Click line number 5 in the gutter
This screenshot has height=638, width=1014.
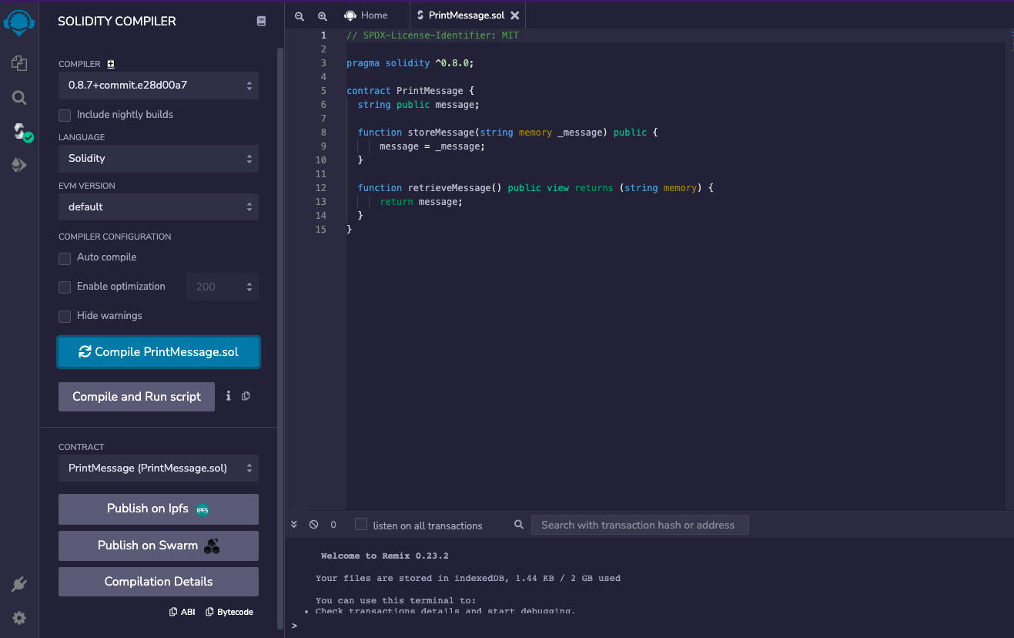pos(323,91)
